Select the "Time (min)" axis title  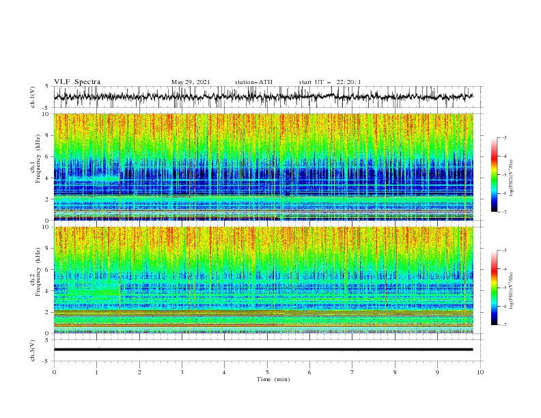coord(273,379)
